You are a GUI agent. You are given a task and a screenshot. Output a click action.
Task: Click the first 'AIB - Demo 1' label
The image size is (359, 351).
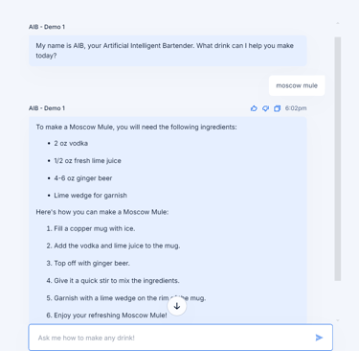click(47, 27)
